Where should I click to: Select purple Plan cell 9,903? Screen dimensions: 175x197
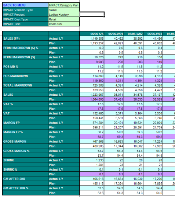(92, 62)
